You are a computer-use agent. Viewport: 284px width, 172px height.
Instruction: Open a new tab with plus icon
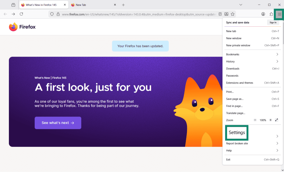123,5
